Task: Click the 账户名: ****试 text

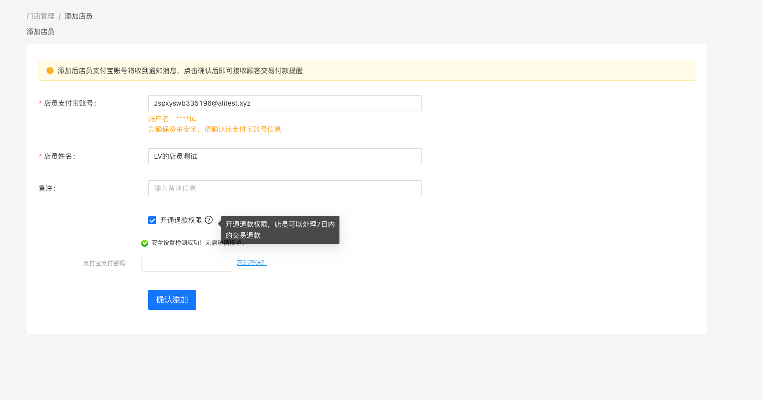Action: coord(172,119)
